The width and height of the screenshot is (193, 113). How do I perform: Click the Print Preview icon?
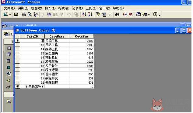[30, 15]
